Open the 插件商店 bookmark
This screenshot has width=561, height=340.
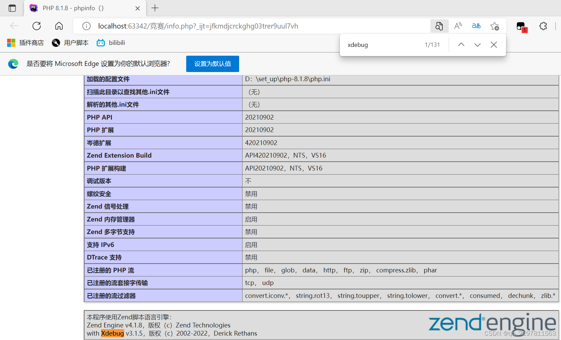click(x=25, y=43)
